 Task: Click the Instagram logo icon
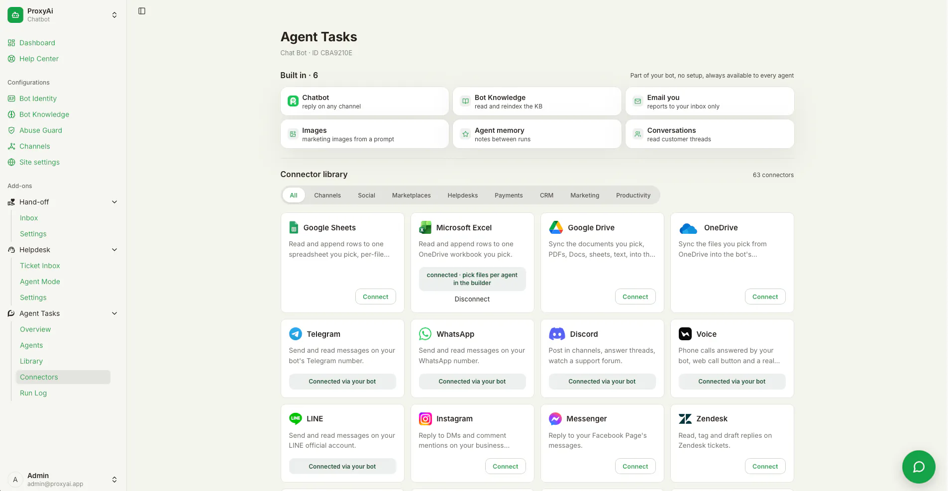pos(425,419)
